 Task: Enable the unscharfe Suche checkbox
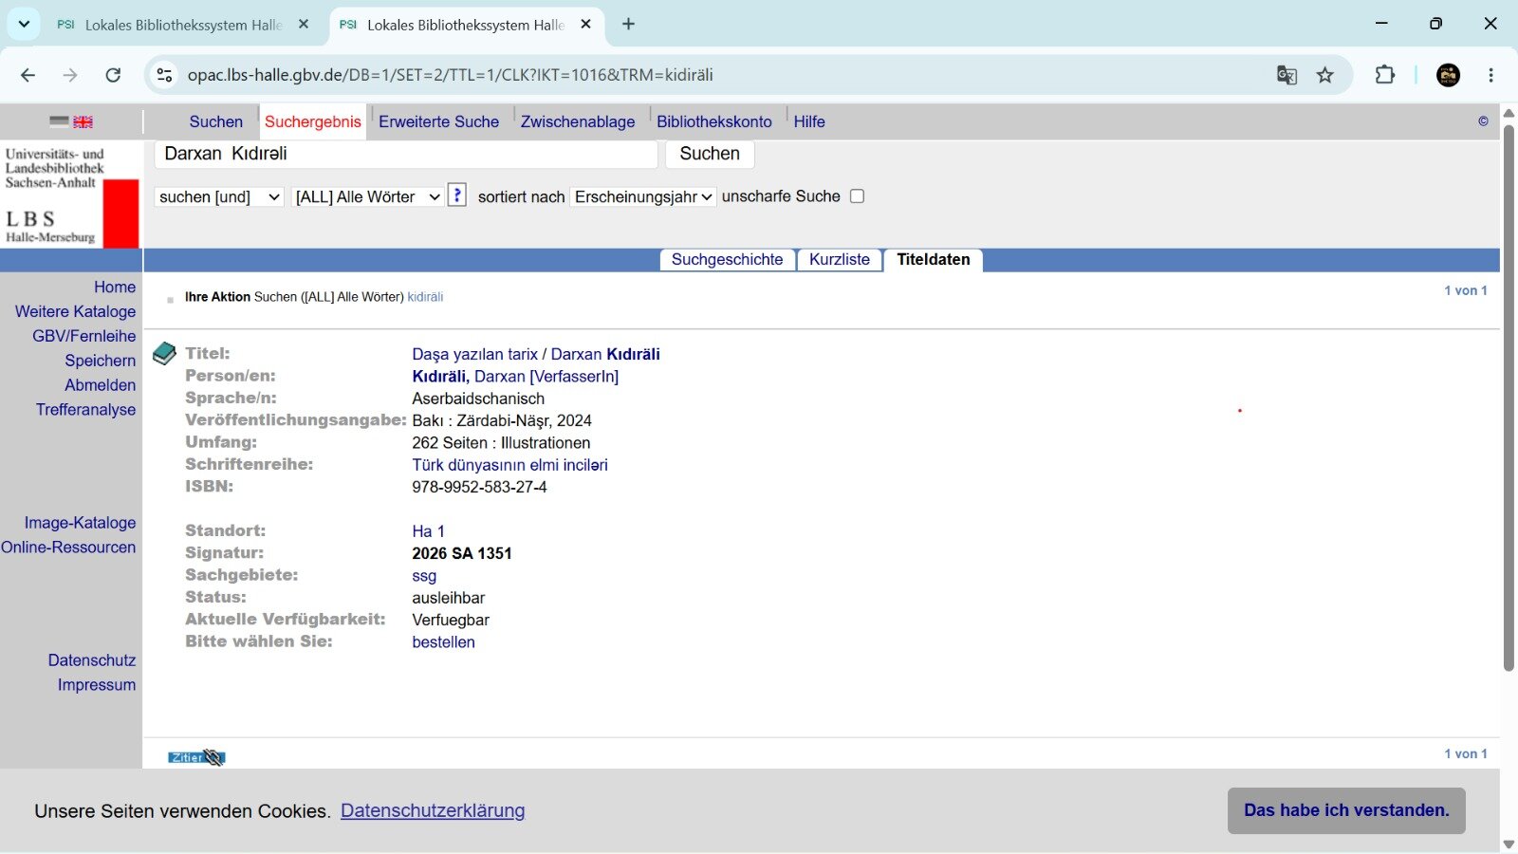pos(857,196)
